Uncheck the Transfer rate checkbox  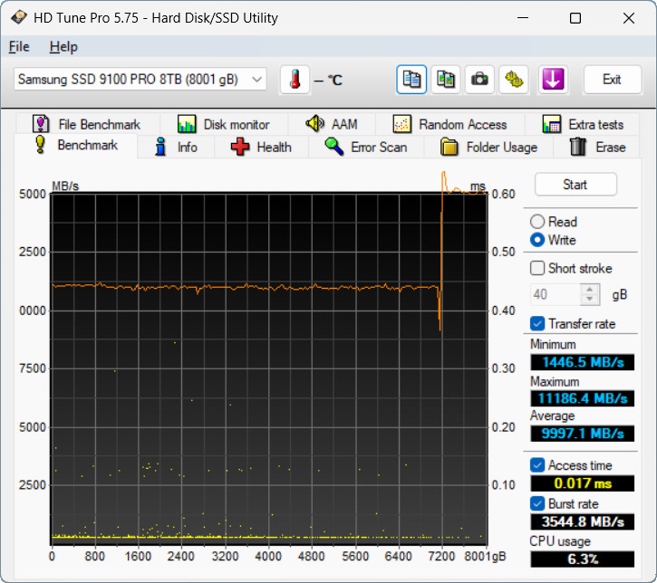click(x=537, y=323)
